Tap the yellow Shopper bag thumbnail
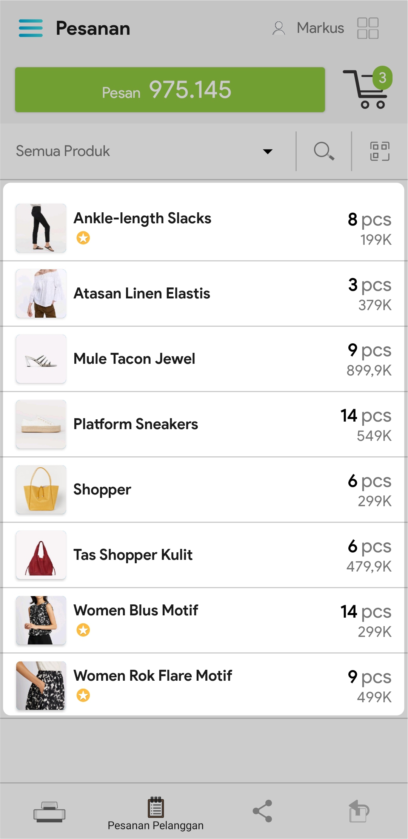This screenshot has height=839, width=408. point(41,490)
